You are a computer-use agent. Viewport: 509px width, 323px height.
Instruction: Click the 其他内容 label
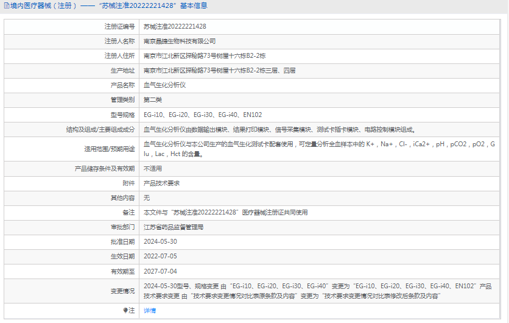pos(123,198)
